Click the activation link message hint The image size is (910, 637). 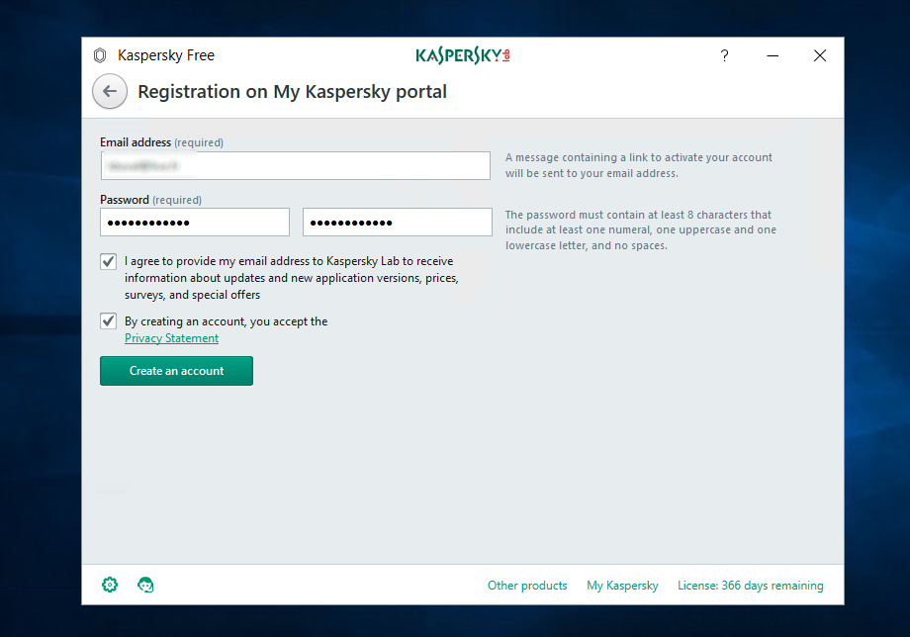(638, 165)
